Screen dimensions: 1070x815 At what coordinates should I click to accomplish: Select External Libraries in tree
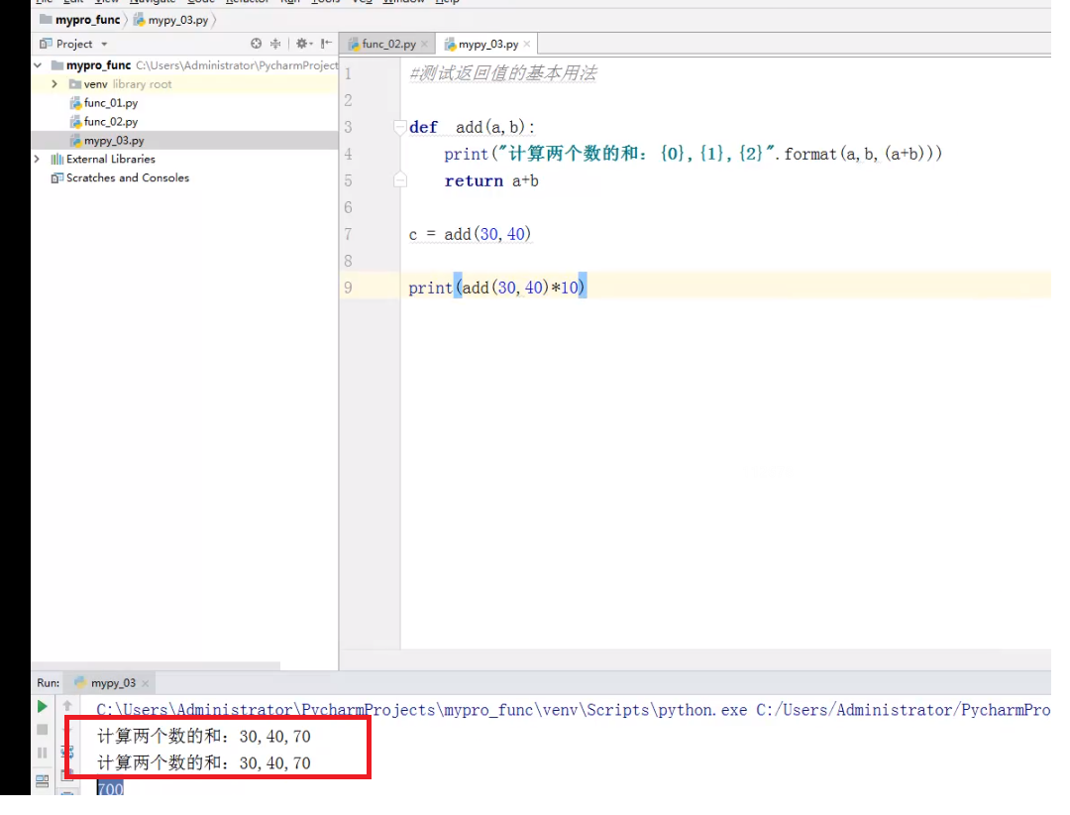pyautogui.click(x=111, y=160)
